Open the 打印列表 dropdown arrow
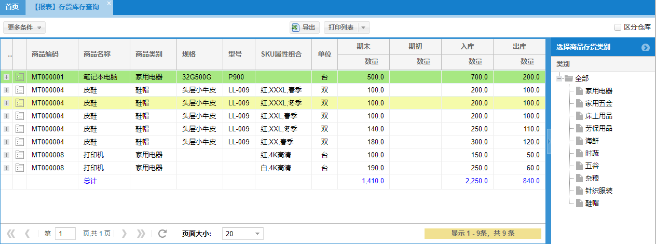Viewport: 656px width, 244px height. (x=363, y=28)
